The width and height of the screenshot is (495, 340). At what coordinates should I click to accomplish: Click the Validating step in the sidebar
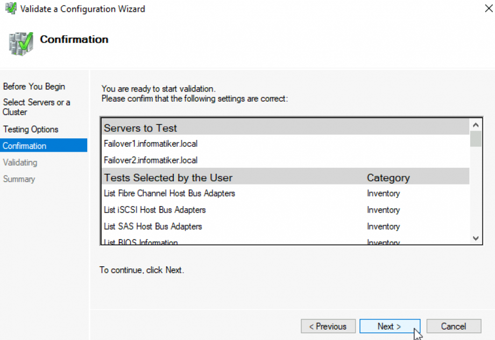(20, 162)
